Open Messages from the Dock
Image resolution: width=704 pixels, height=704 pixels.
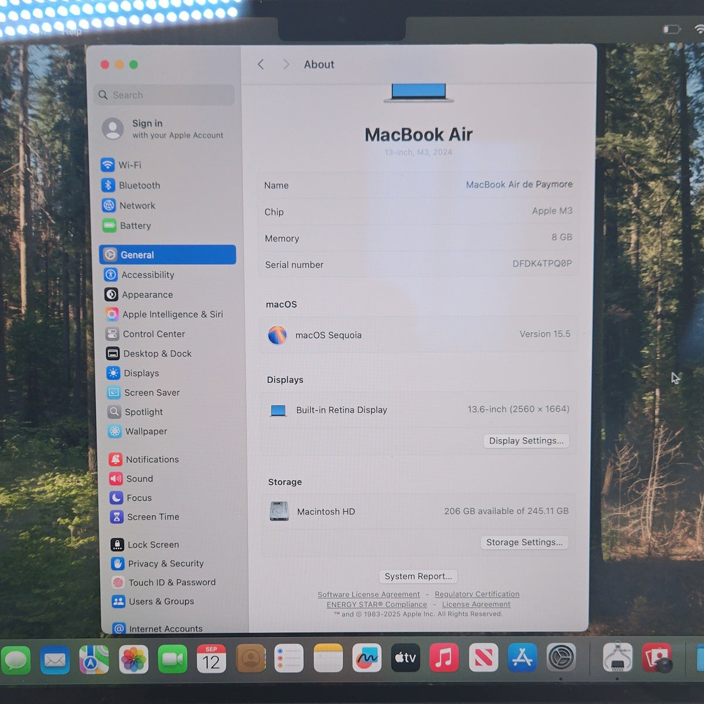[x=16, y=659]
